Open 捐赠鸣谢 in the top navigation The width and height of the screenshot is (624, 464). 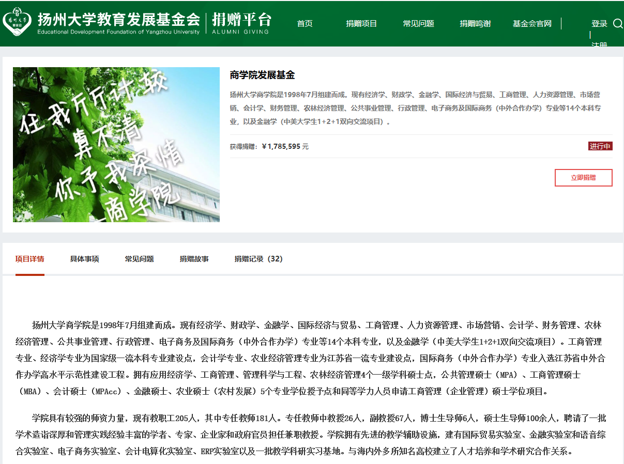pyautogui.click(x=475, y=24)
